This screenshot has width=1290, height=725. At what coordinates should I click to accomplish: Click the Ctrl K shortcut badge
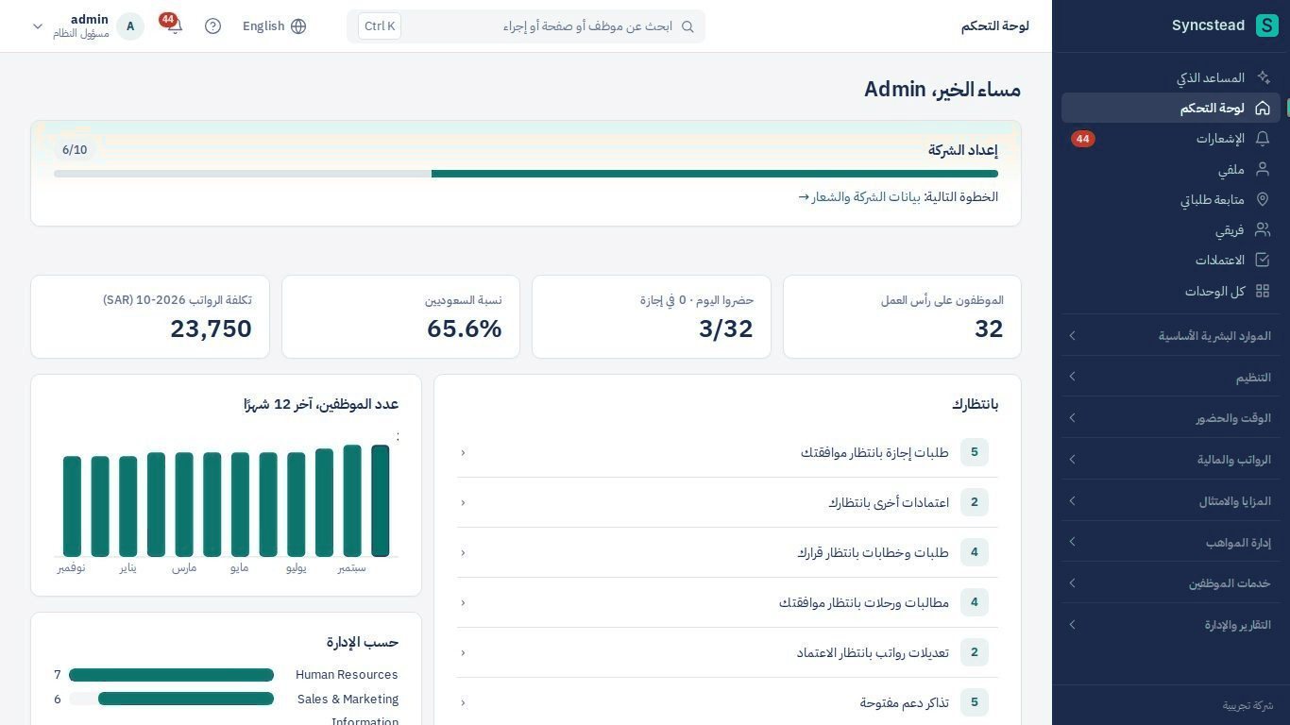pyautogui.click(x=380, y=26)
